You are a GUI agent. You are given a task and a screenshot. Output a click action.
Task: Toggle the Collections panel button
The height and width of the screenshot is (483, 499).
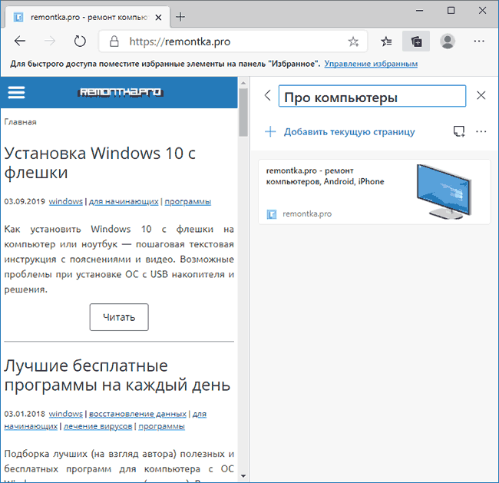click(416, 41)
